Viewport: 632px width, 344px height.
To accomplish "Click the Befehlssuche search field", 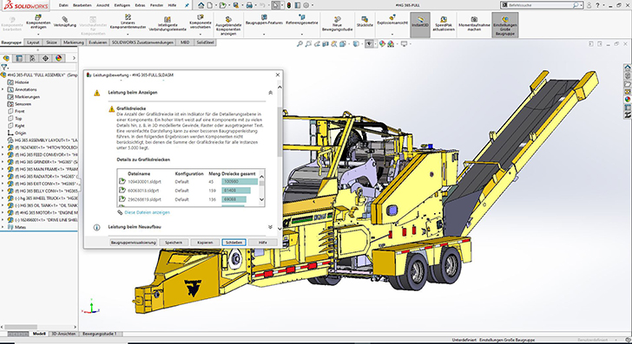I will [x=542, y=5].
